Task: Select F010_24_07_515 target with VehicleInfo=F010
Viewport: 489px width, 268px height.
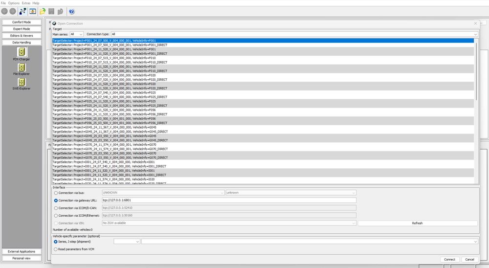Action: pos(263,58)
